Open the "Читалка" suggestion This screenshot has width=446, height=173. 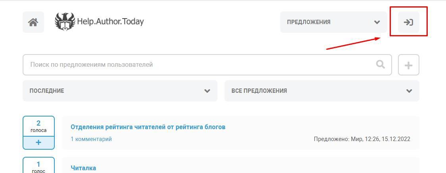(83, 168)
